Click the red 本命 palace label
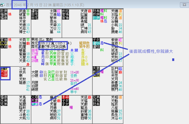Image resolution: width=189 pixels, height=124 pixels. point(65,97)
